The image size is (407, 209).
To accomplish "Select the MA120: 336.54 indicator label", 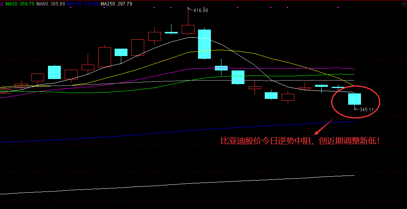I will click(83, 4).
